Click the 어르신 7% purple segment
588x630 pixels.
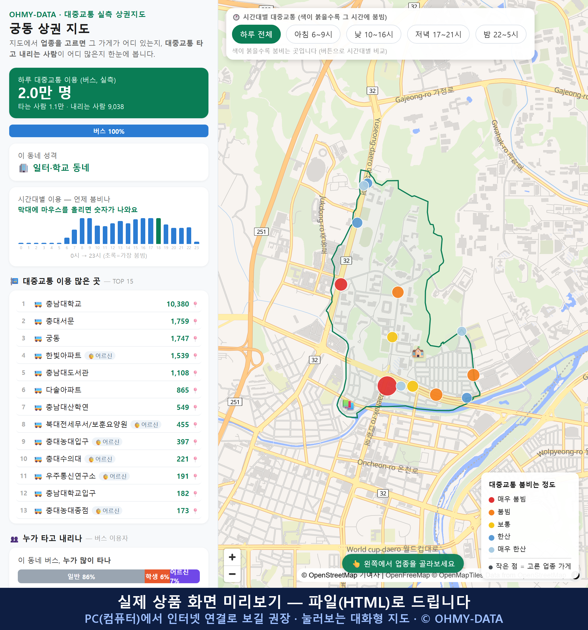pos(185,576)
